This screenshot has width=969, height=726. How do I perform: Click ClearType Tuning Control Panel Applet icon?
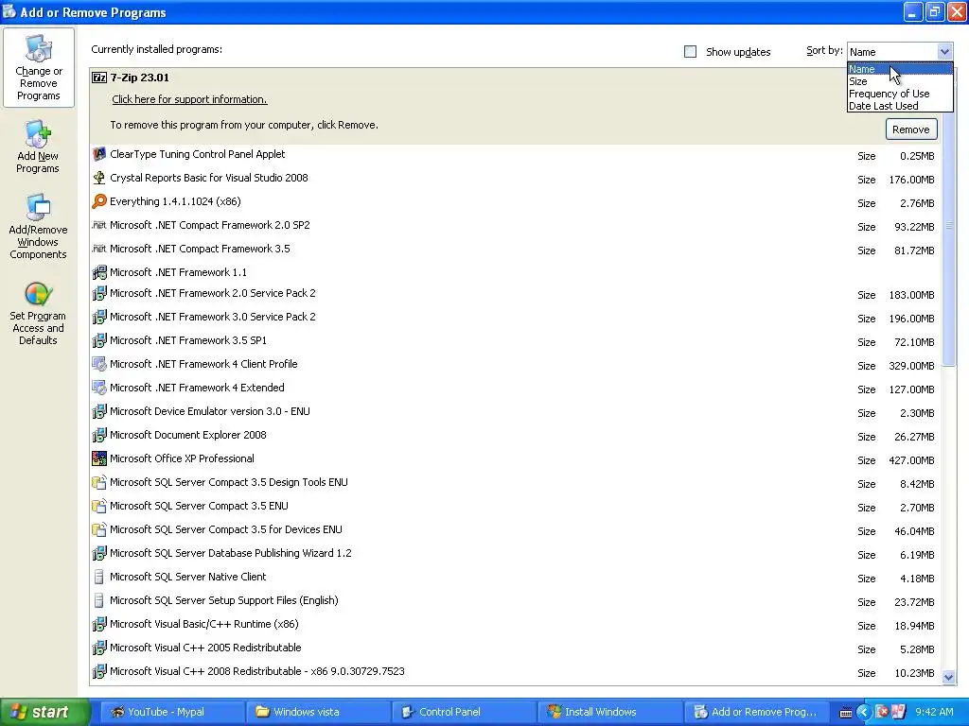pos(98,154)
